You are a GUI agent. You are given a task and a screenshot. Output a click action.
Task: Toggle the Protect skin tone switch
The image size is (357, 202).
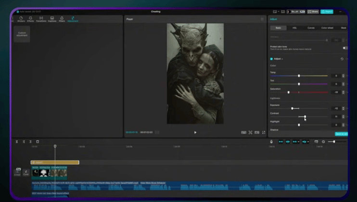(344, 48)
